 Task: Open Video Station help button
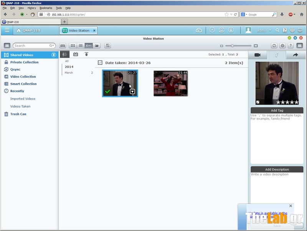coord(291,46)
